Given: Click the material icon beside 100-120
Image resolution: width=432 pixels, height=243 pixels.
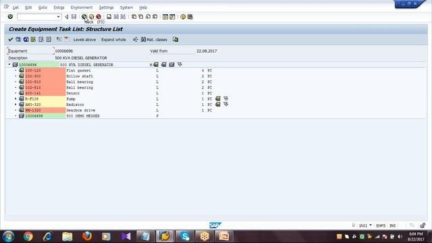Looking at the screenshot, I should point(22,70).
